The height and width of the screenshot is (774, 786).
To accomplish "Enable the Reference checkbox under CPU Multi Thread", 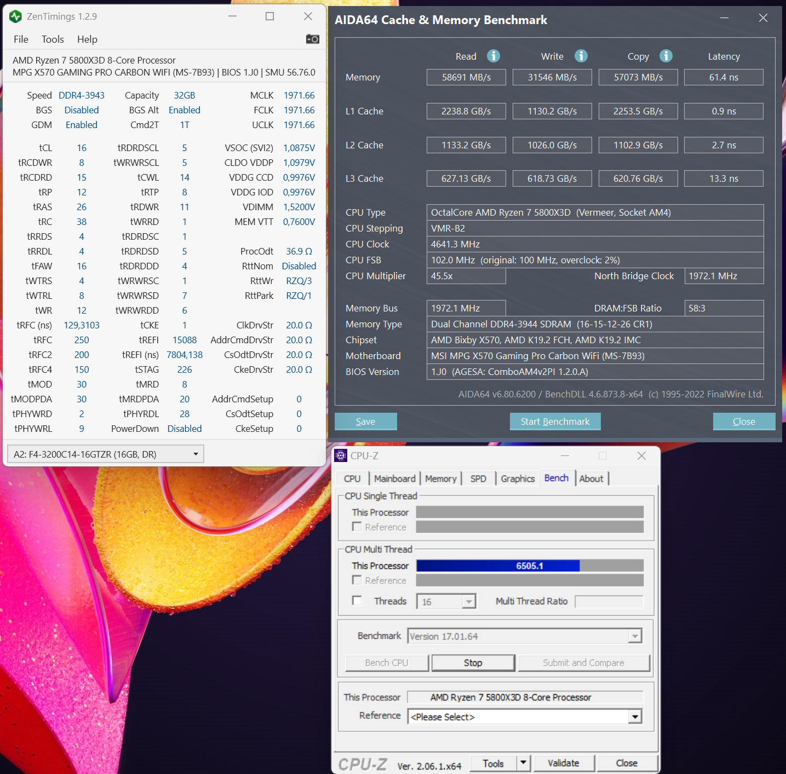I will pos(357,580).
